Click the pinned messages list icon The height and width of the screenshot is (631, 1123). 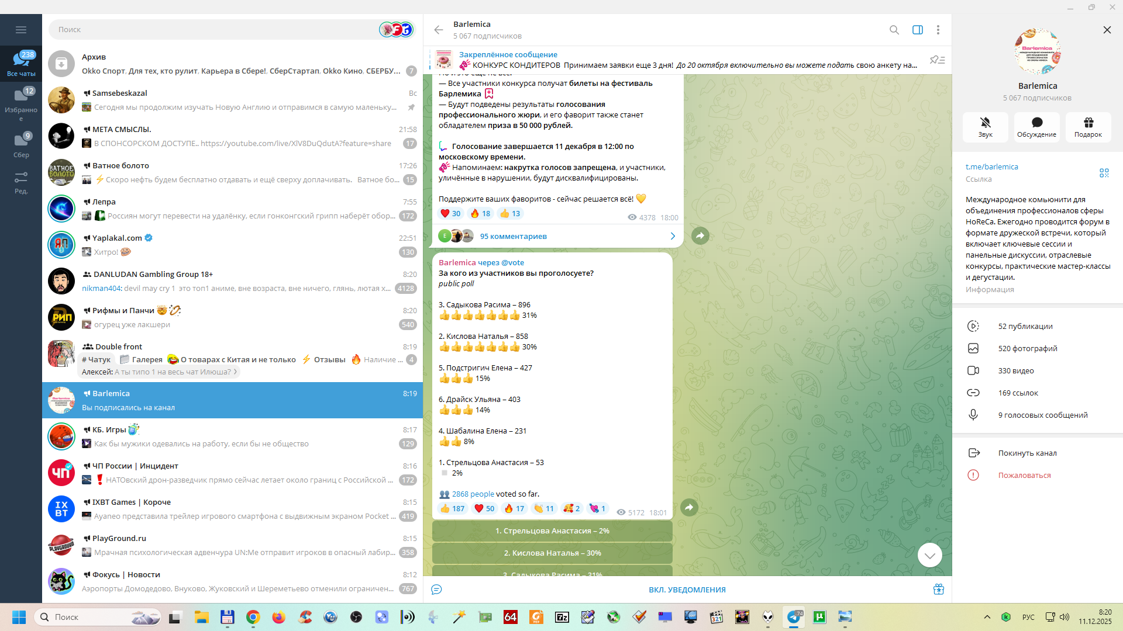[x=937, y=60]
